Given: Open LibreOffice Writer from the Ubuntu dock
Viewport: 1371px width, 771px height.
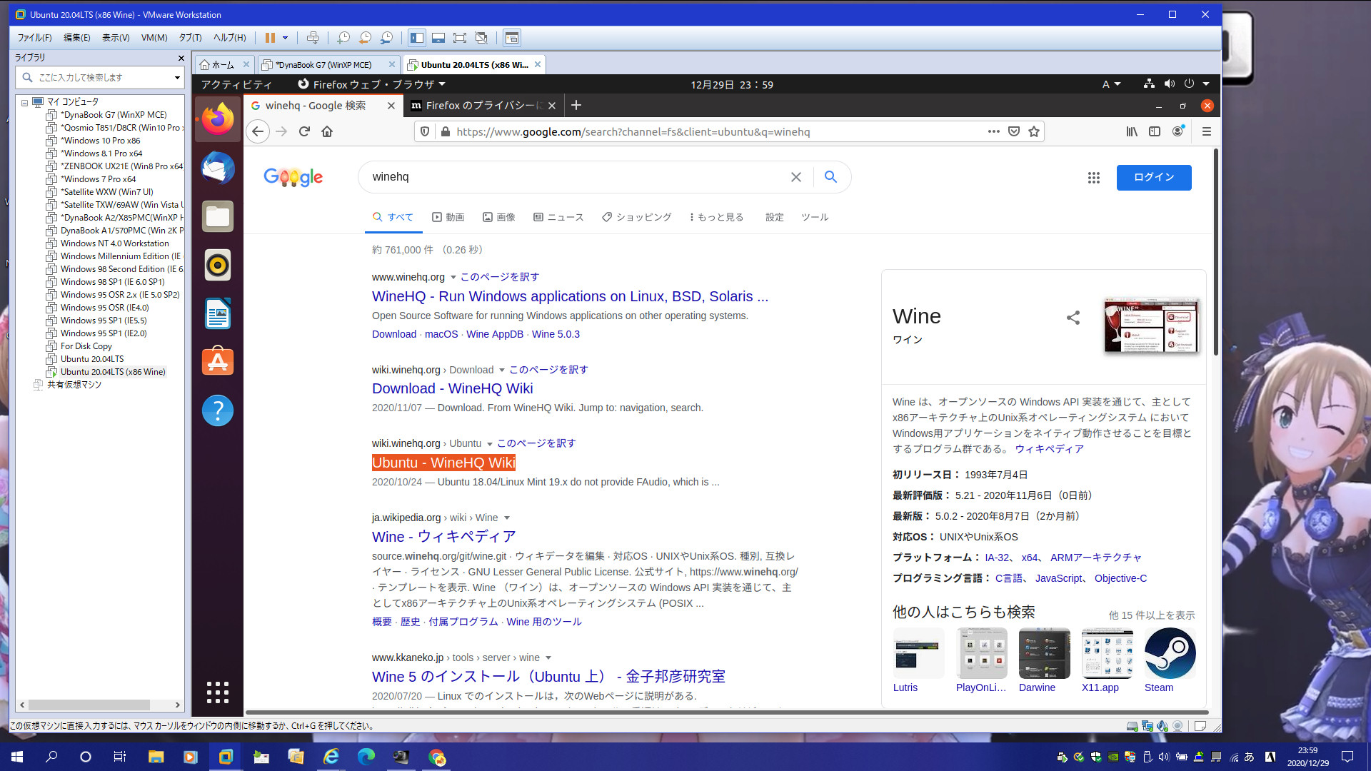Looking at the screenshot, I should click(x=218, y=313).
